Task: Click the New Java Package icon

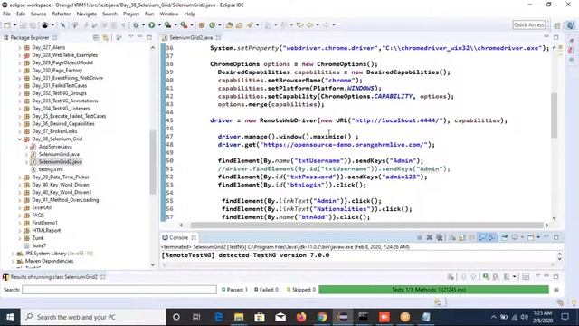Action: tap(202, 24)
